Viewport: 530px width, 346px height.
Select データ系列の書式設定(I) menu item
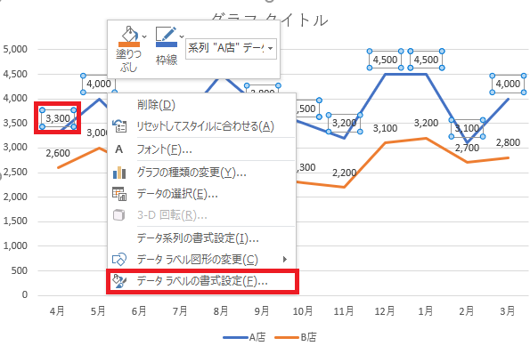pyautogui.click(x=198, y=238)
